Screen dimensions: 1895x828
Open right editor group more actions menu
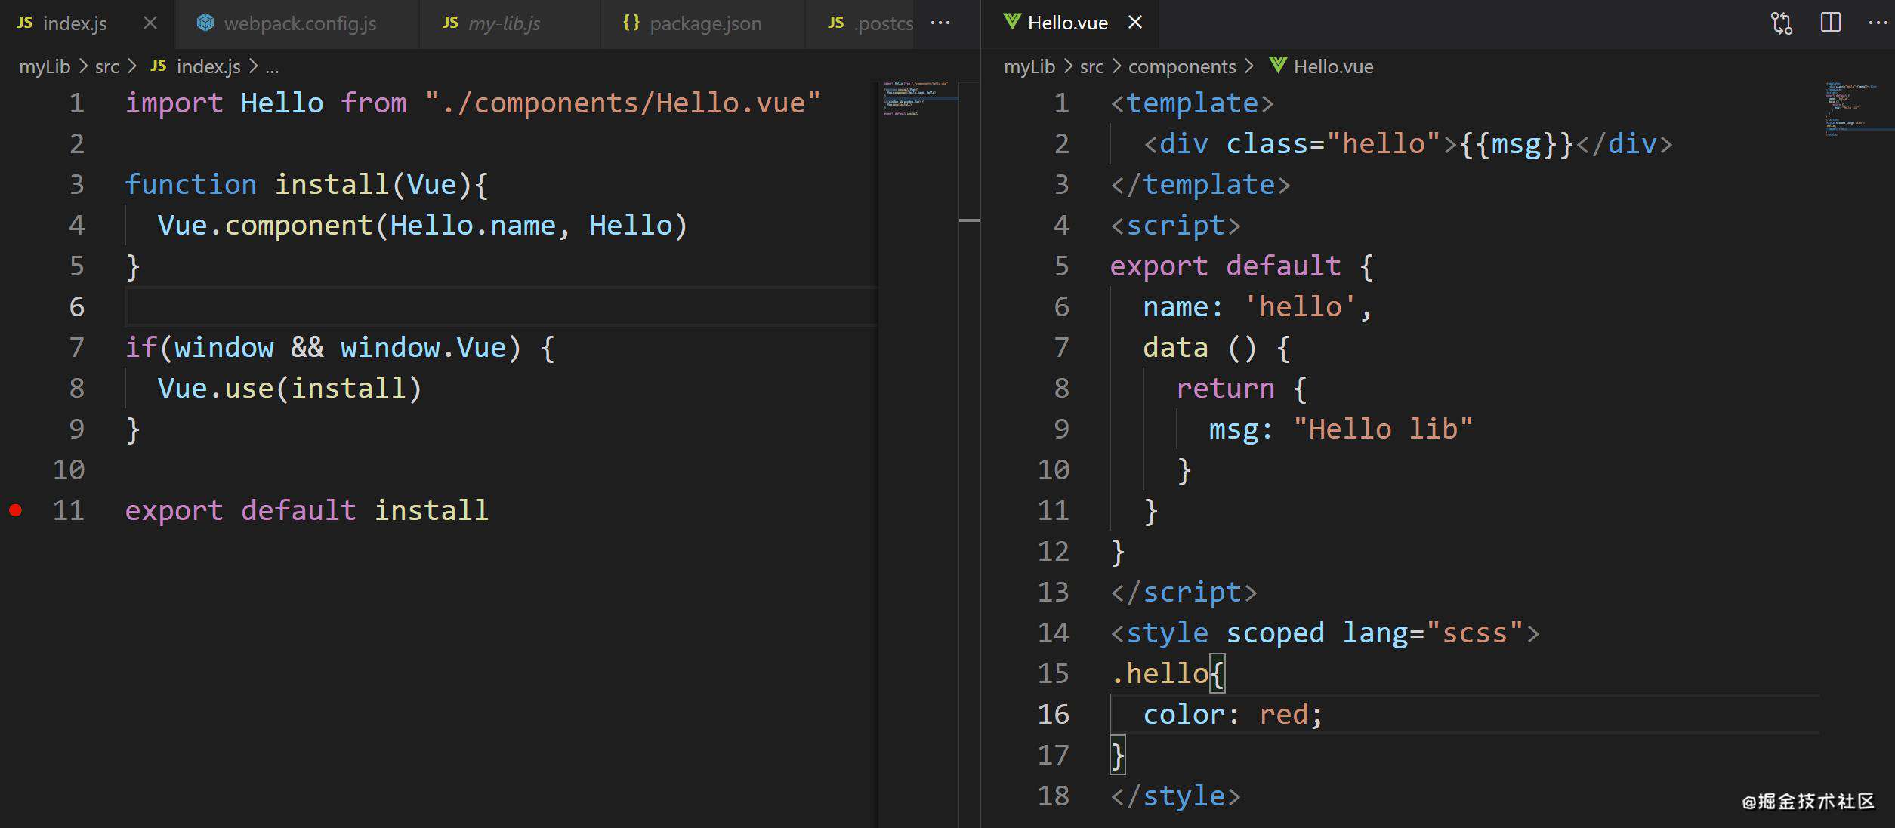click(1878, 23)
